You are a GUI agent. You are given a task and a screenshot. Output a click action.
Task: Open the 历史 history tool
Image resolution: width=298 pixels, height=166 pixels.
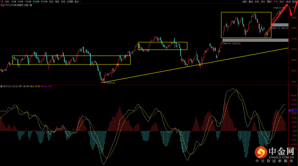[x=257, y=2]
